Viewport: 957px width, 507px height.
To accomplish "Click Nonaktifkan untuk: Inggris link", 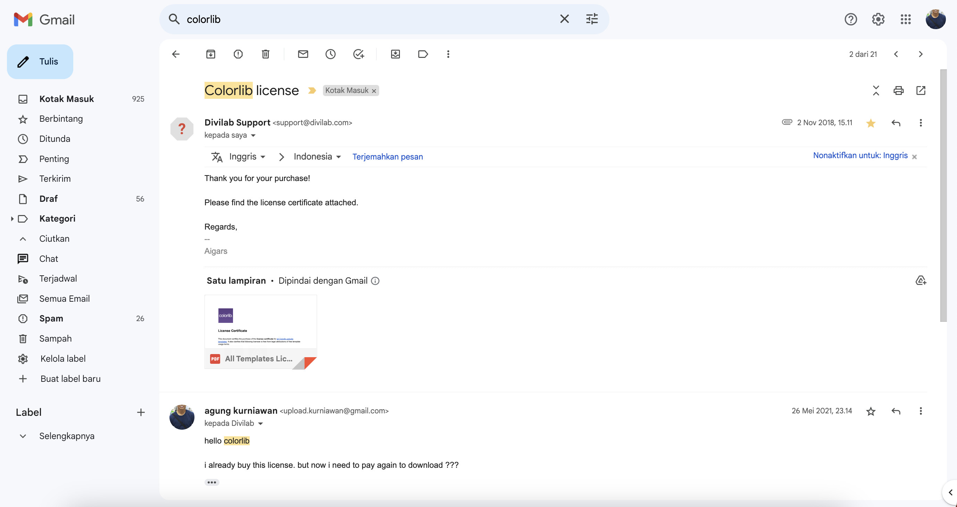I will [x=860, y=155].
